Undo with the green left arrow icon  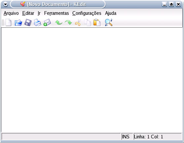click(x=59, y=22)
